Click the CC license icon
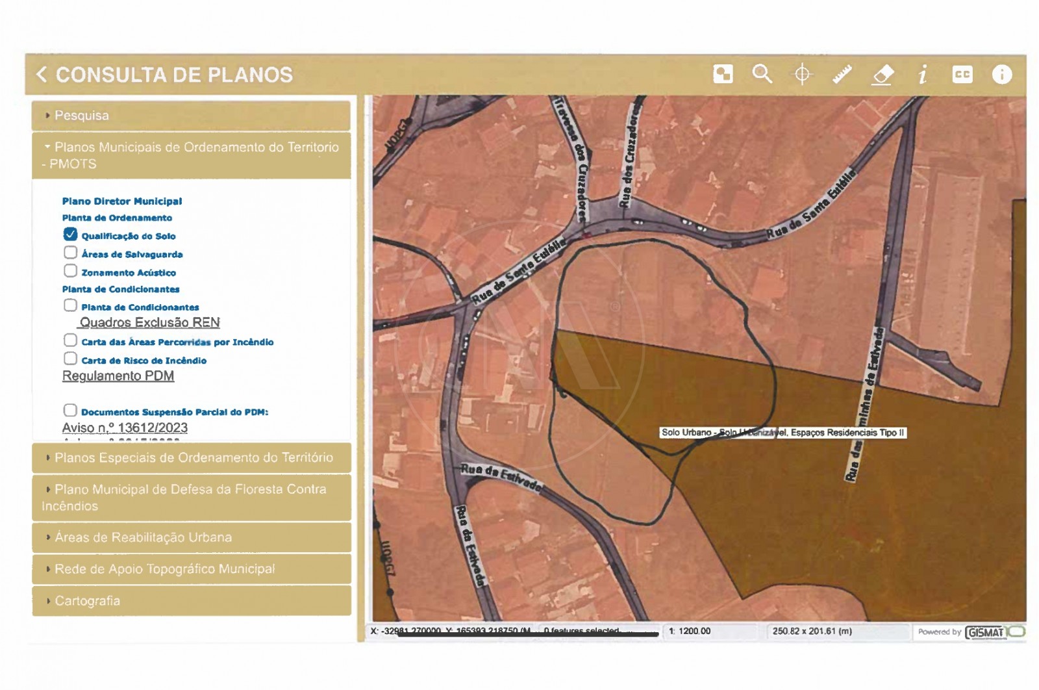This screenshot has height=690, width=1039. pos(962,75)
